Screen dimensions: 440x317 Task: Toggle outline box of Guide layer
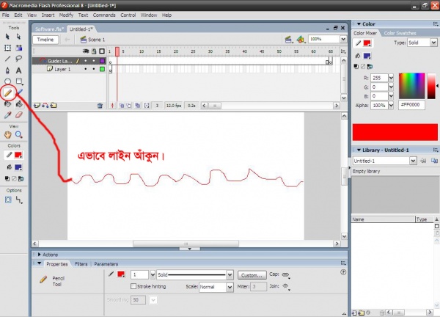click(102, 61)
